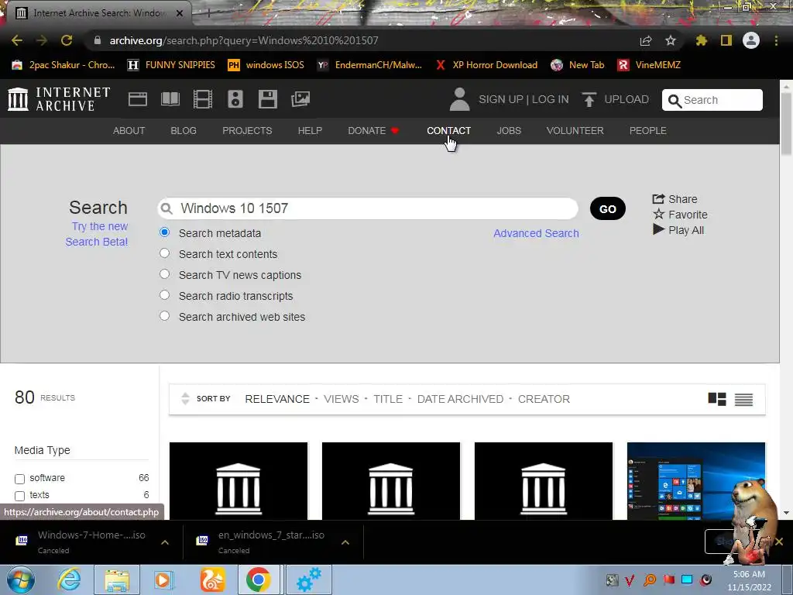793x595 pixels.
Task: Open the Internet Archive home logo
Action: (59, 99)
